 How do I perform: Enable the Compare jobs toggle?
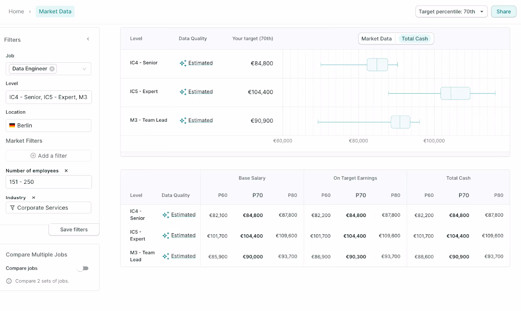tap(83, 268)
